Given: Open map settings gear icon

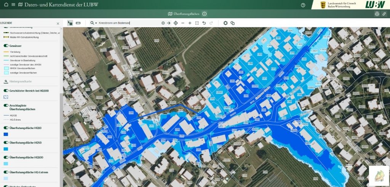Looking at the screenshot, I should [x=225, y=23].
